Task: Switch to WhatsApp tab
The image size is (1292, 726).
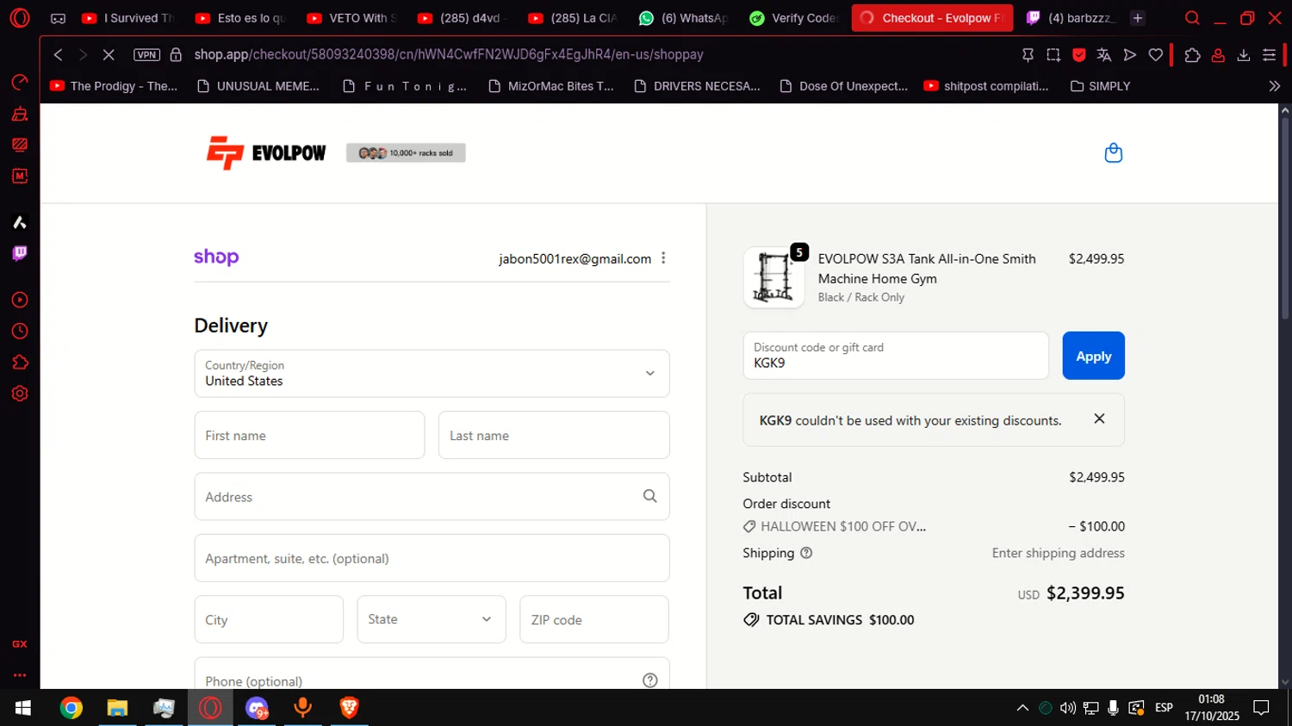Action: (x=684, y=18)
